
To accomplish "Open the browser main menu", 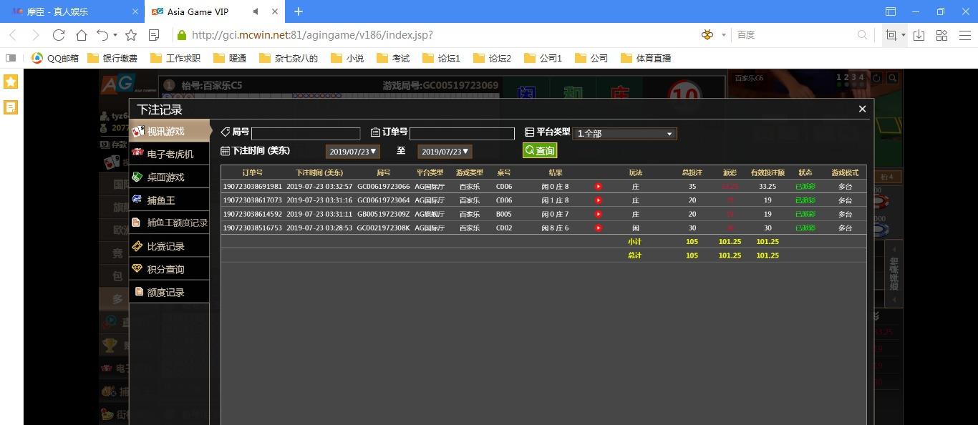I will (x=964, y=35).
